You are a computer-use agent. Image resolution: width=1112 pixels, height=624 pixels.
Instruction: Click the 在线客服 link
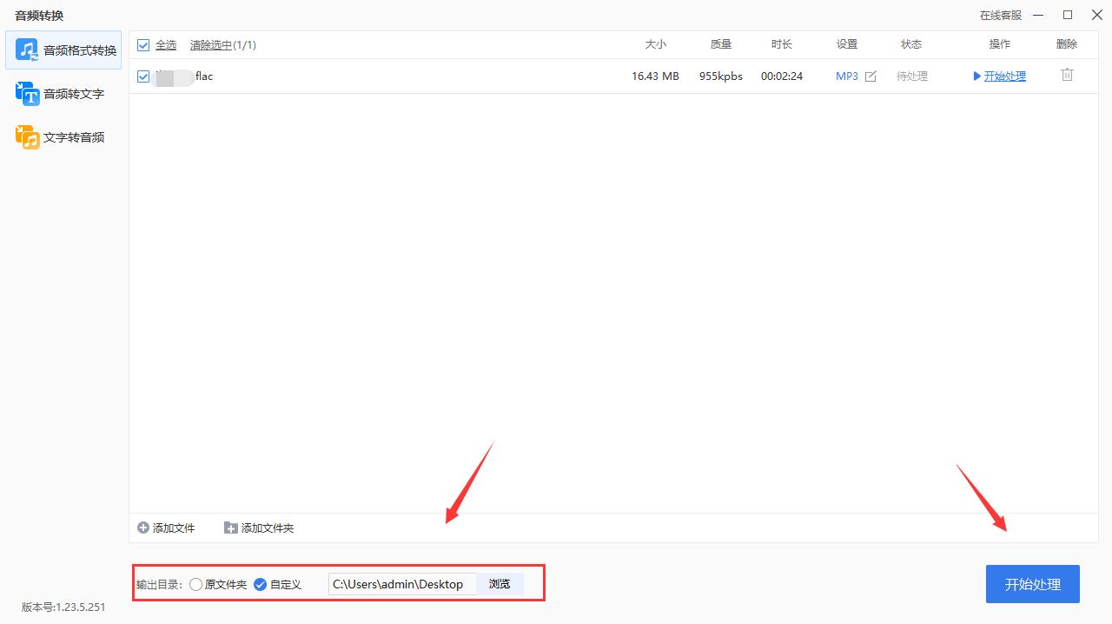pos(1000,16)
